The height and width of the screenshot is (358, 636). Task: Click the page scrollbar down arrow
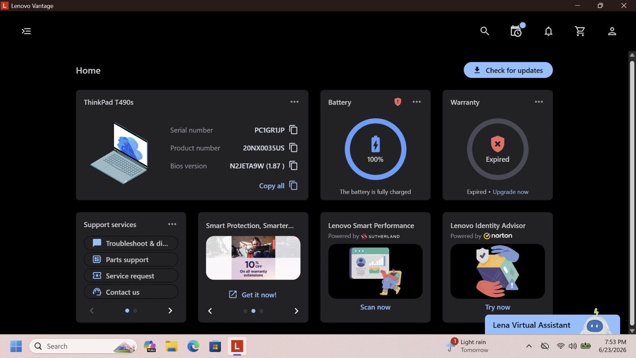pyautogui.click(x=632, y=331)
